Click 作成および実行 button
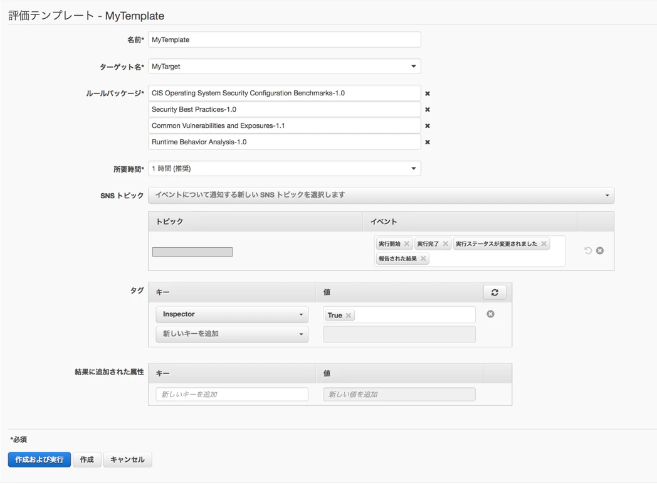The image size is (657, 485). tap(39, 459)
